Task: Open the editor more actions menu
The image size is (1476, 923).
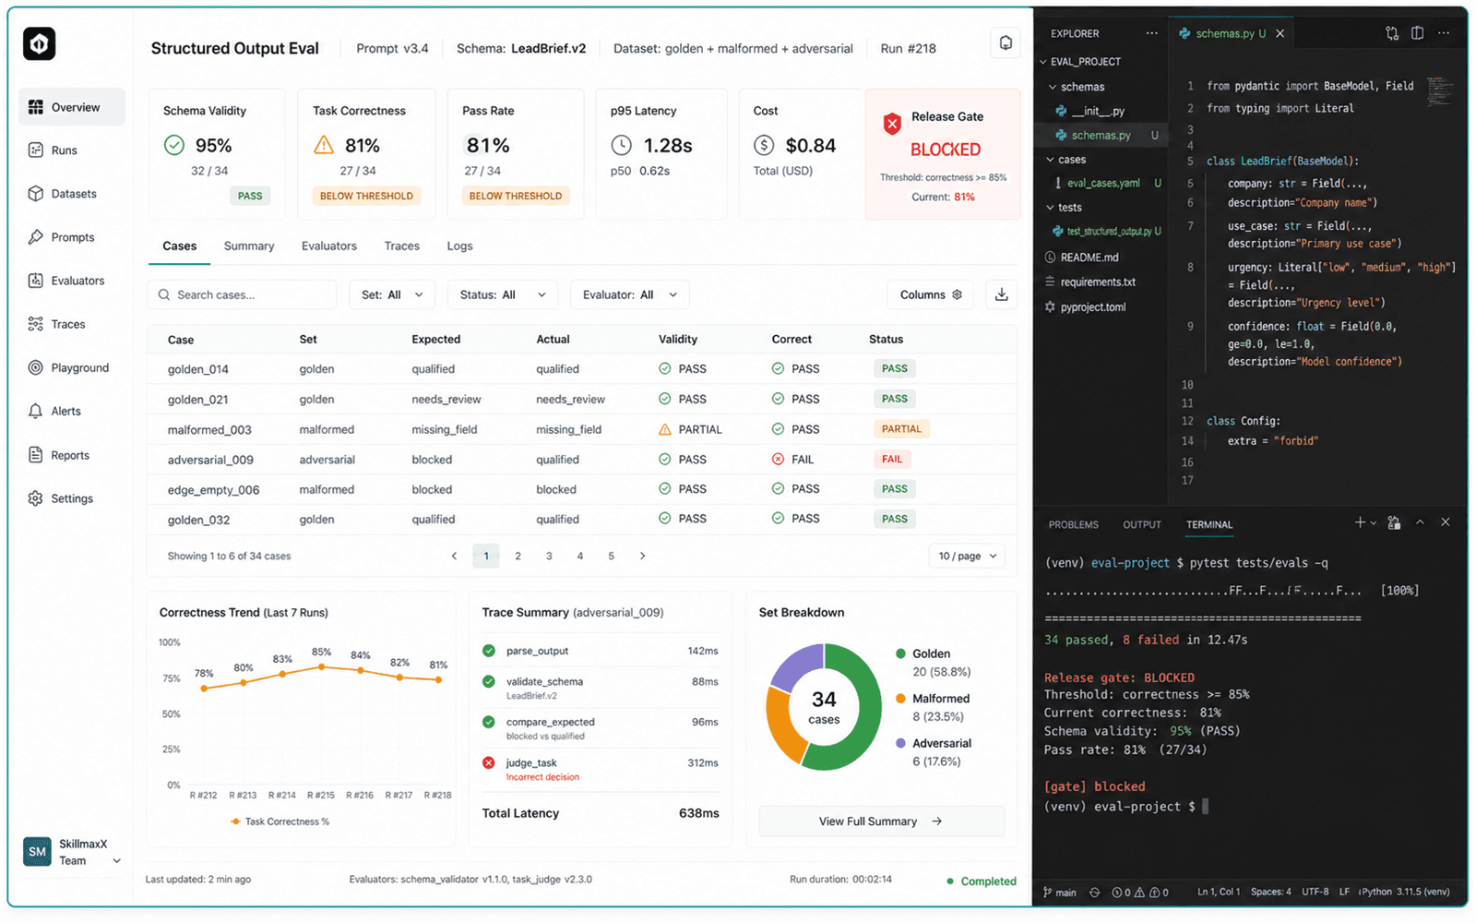Action: coord(1444,33)
